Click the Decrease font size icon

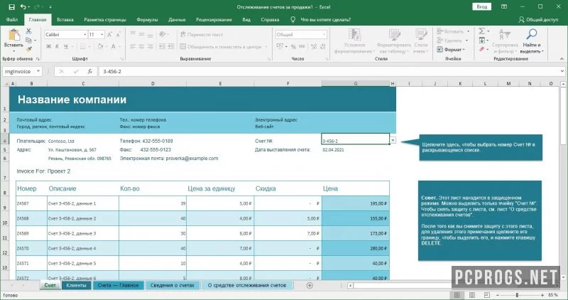pyautogui.click(x=118, y=34)
